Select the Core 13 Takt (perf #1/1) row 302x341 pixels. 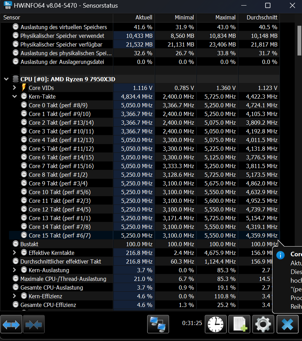[144, 218]
